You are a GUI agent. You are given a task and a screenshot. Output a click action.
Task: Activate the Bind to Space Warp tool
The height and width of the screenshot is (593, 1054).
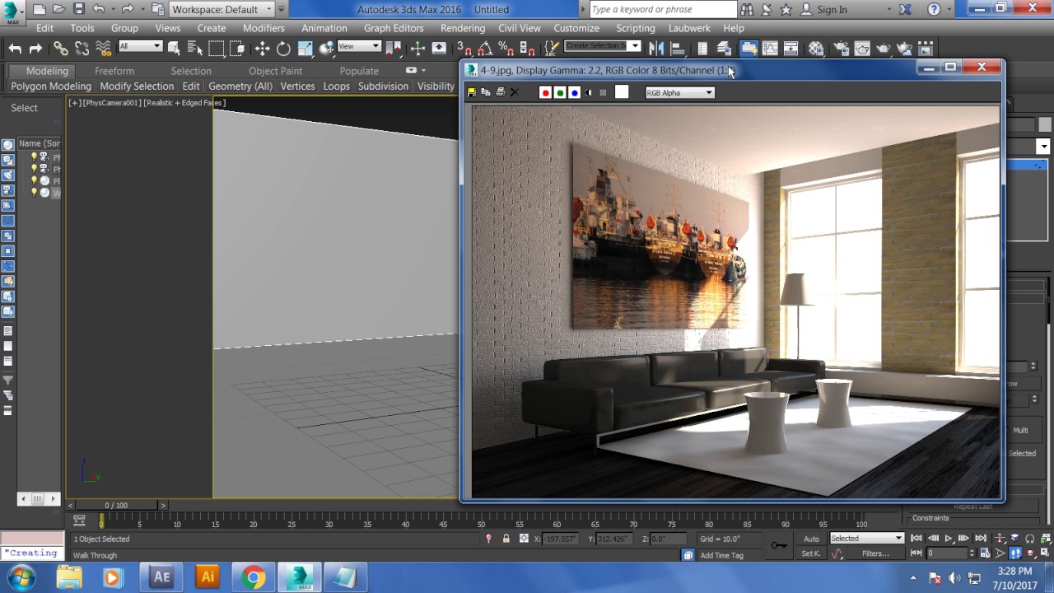click(x=104, y=49)
